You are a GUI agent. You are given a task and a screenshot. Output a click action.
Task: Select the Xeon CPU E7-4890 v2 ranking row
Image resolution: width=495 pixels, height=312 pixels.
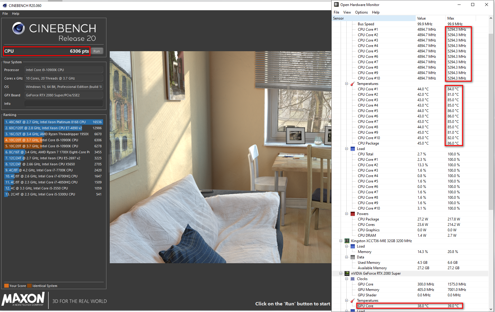pyautogui.click(x=54, y=128)
